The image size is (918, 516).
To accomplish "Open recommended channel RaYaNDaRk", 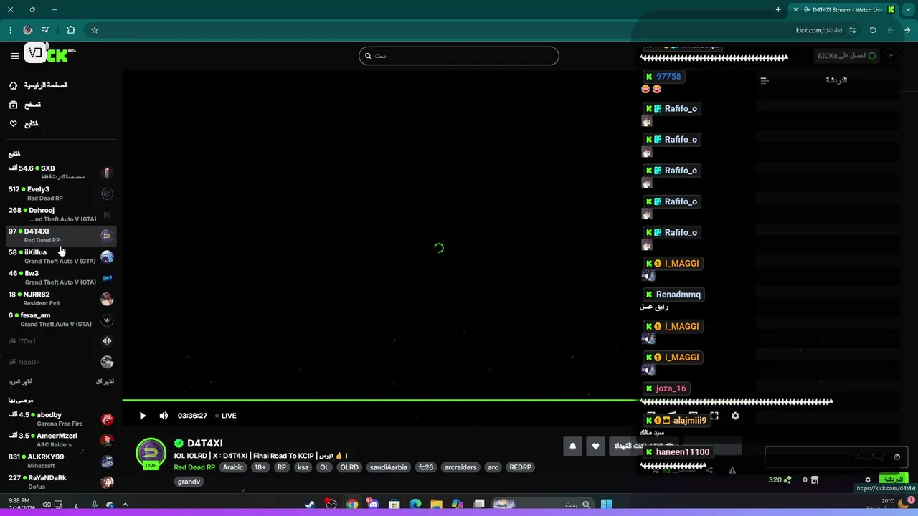I will pos(61,482).
